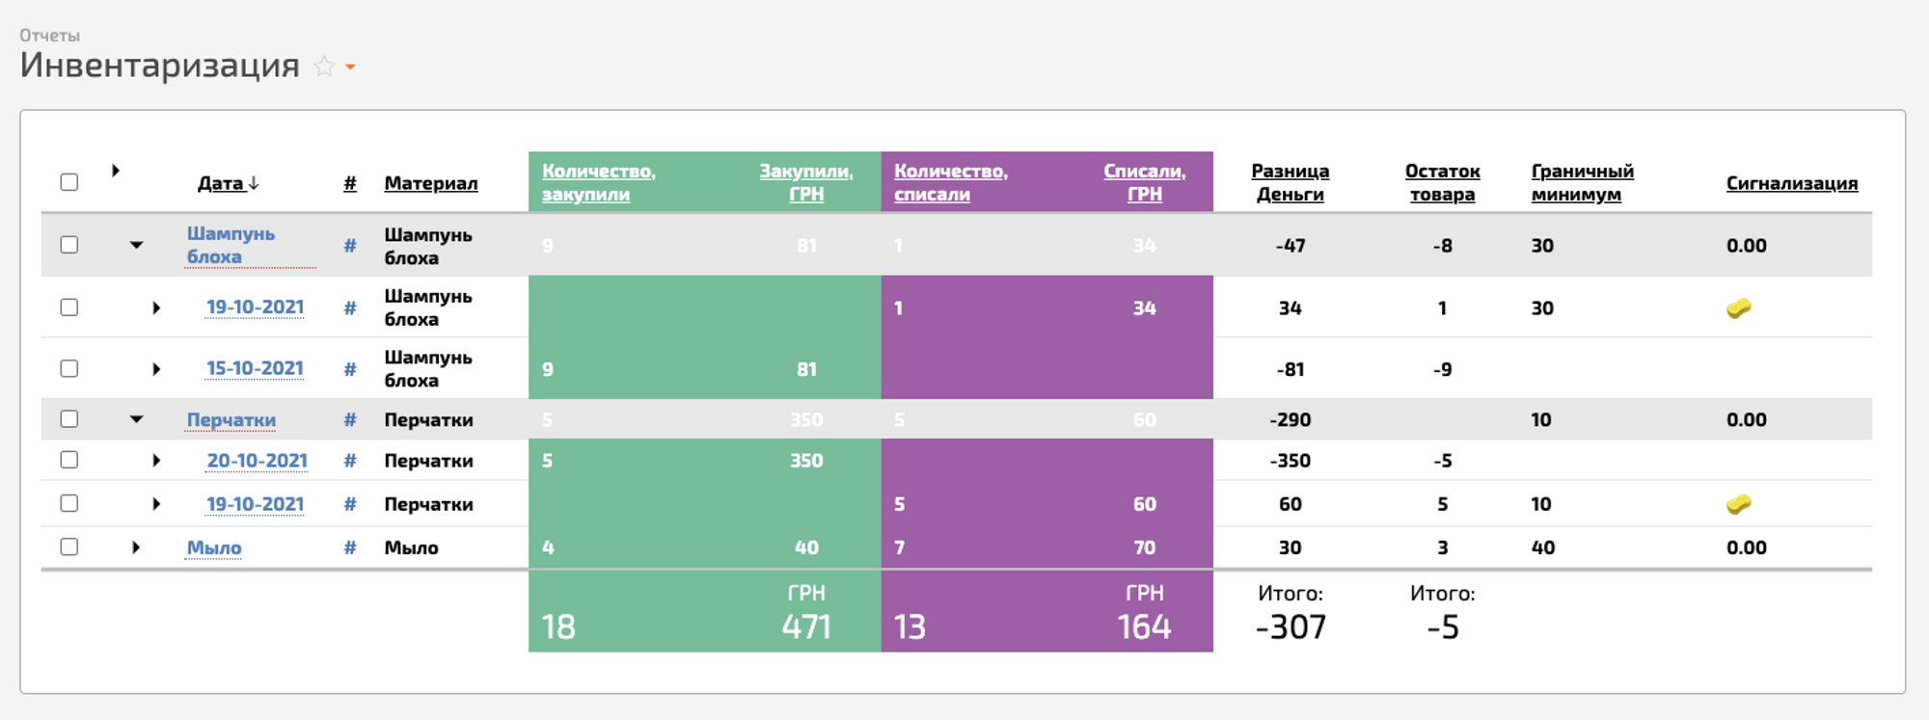Collapse the Шампунь блоха group

tap(137, 245)
